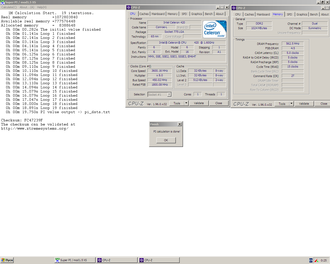Click Validate in first CPU-Z window
This screenshot has width=330, height=264.
coord(199,103)
